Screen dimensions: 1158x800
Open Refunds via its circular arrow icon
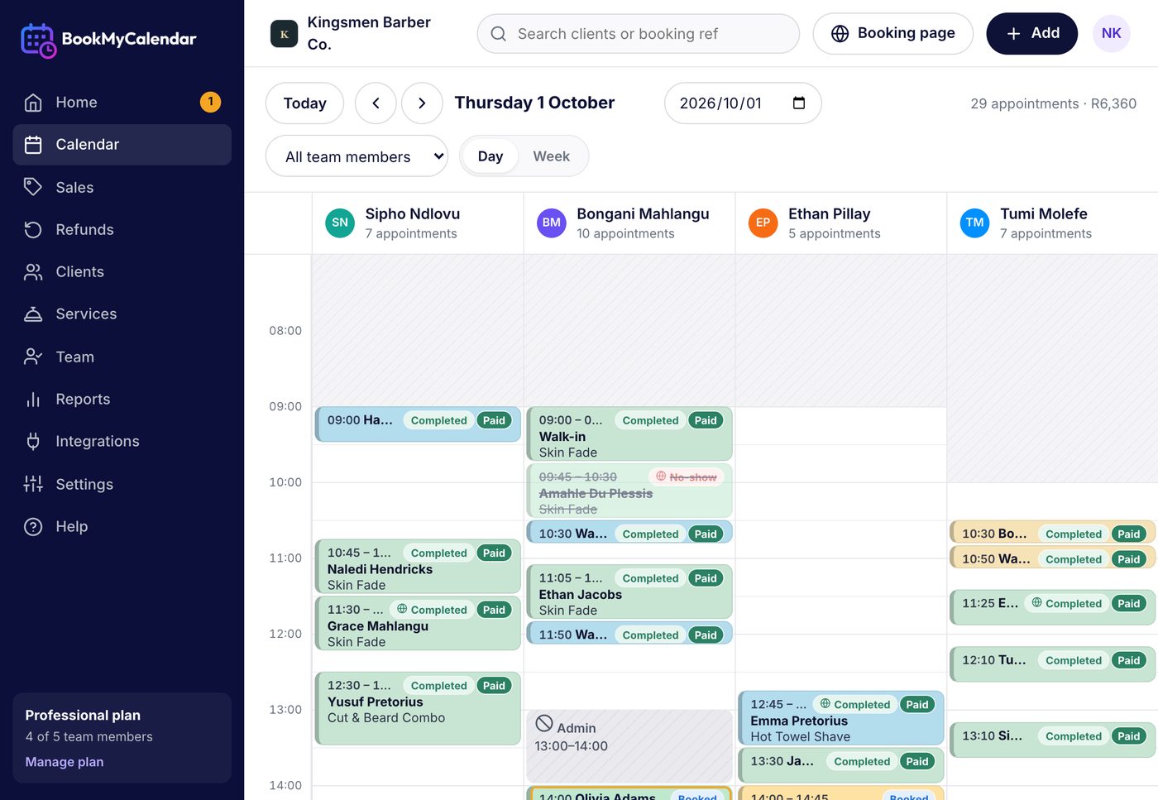(x=33, y=229)
